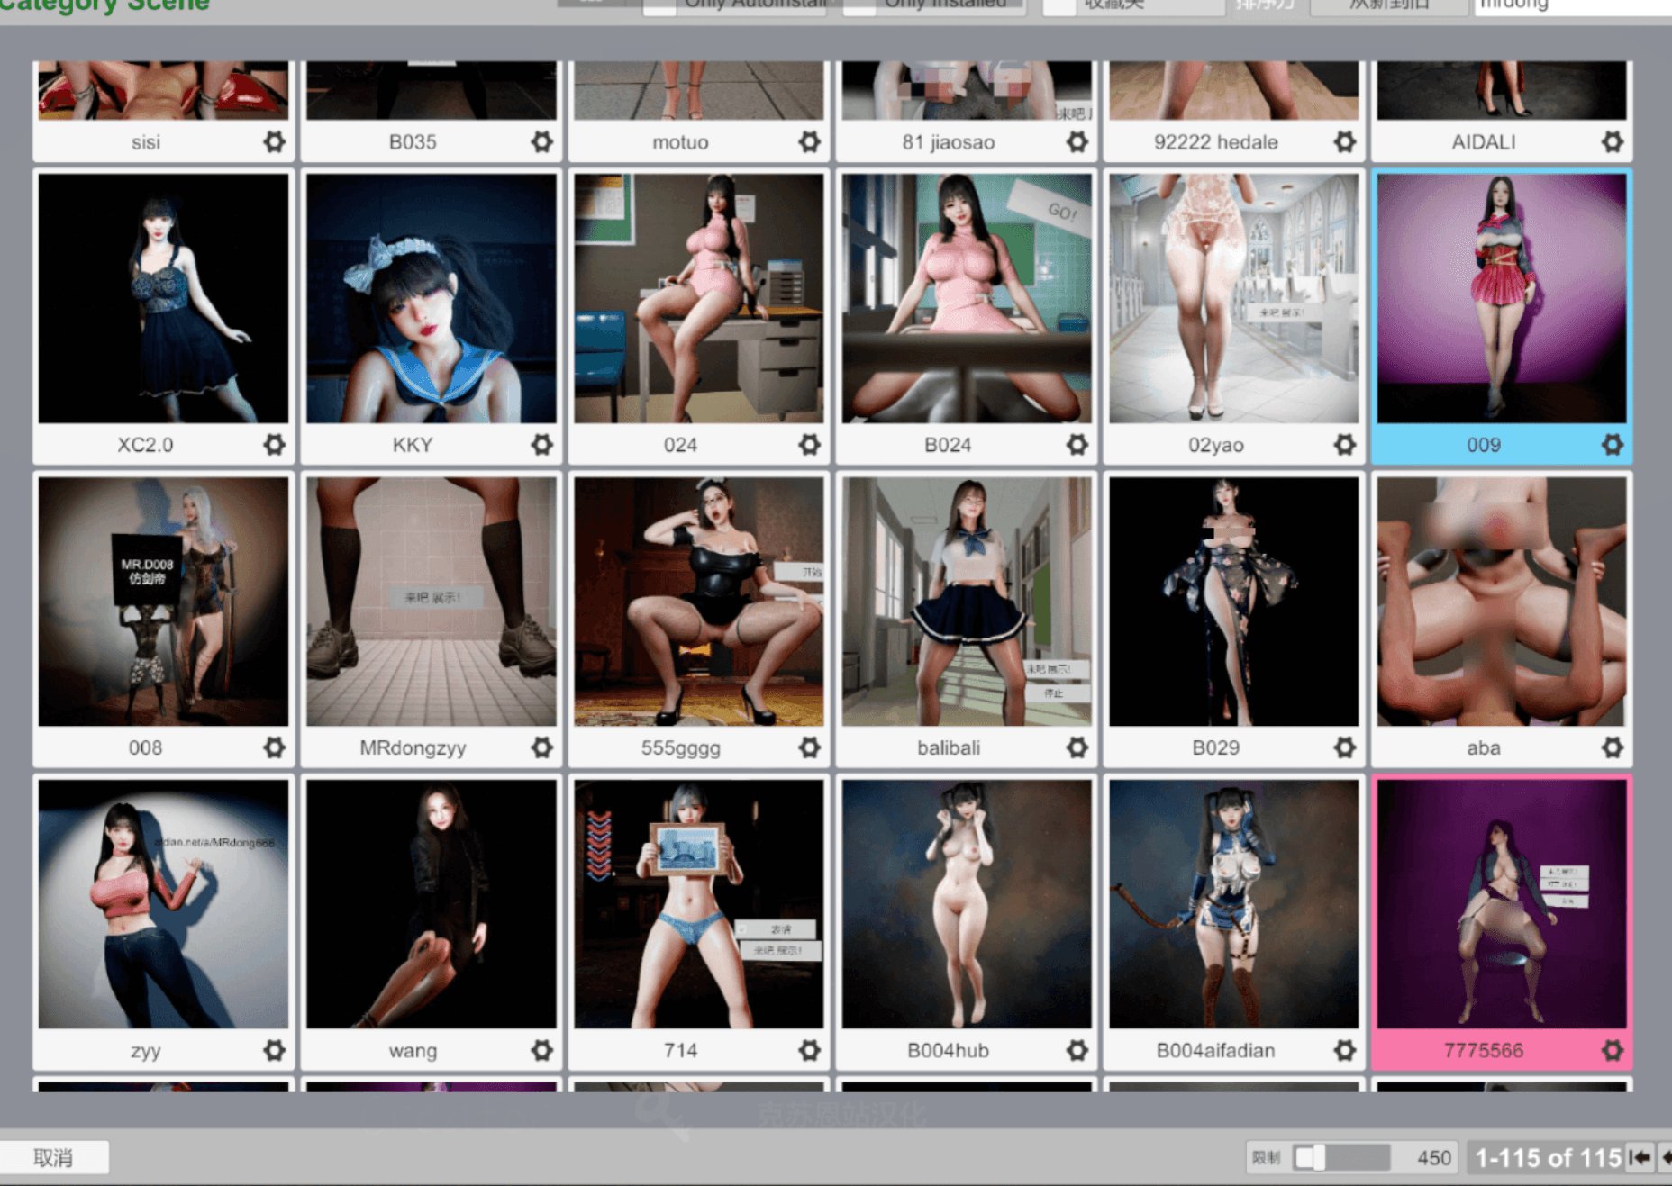Screen dimensions: 1672x1186
Task: Click the '1-115 of 115' page counter
Action: tap(1548, 1157)
